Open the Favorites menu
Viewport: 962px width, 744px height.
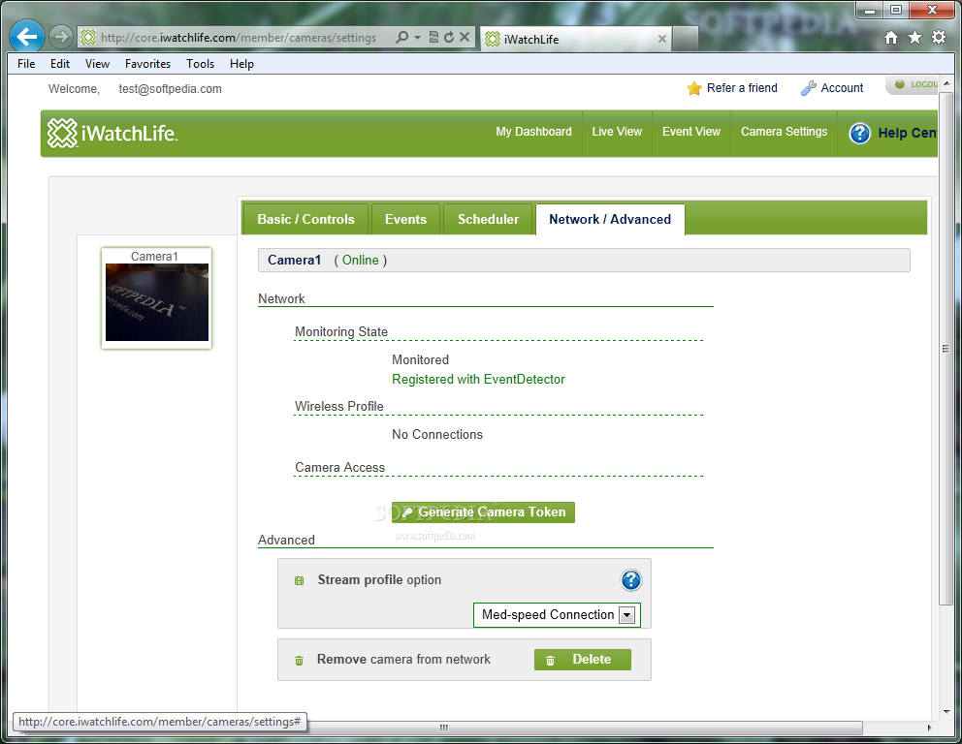pos(147,64)
